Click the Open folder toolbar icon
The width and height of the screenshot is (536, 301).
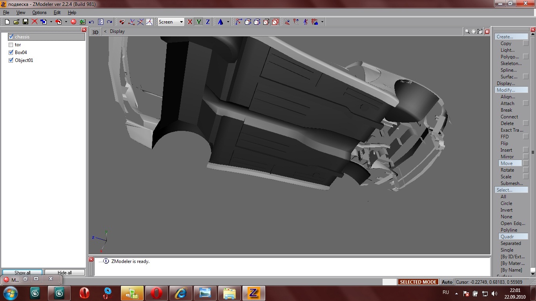16,22
